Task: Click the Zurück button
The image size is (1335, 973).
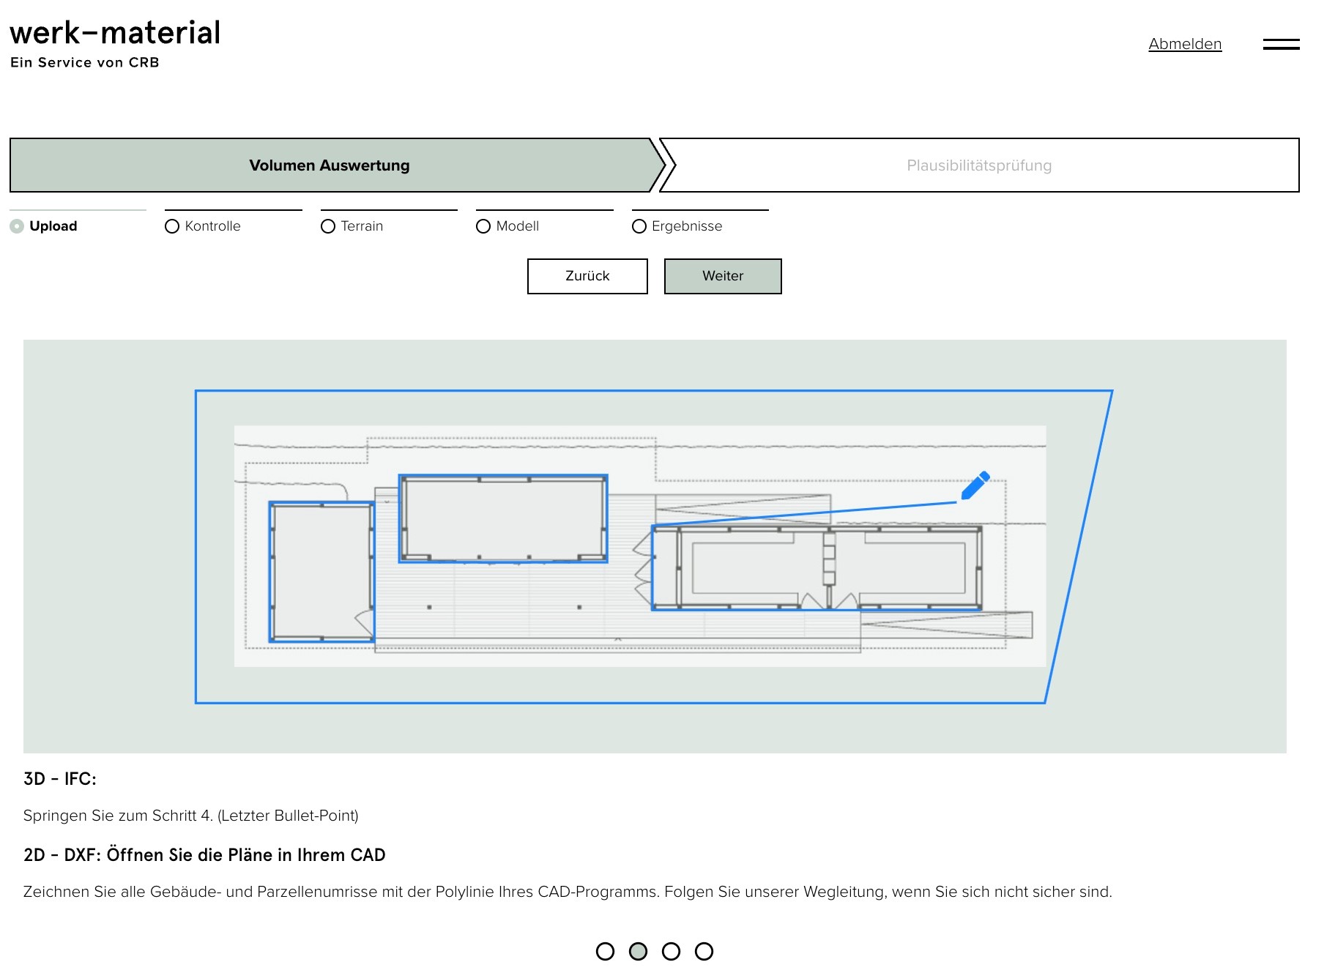Action: [587, 276]
